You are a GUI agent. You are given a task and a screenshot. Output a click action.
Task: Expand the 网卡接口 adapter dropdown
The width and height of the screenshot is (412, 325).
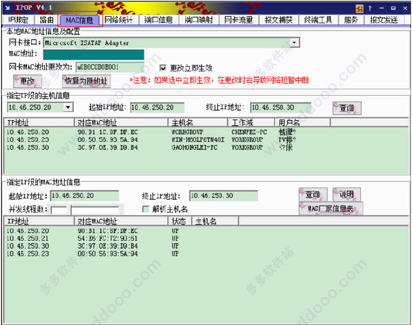295,43
